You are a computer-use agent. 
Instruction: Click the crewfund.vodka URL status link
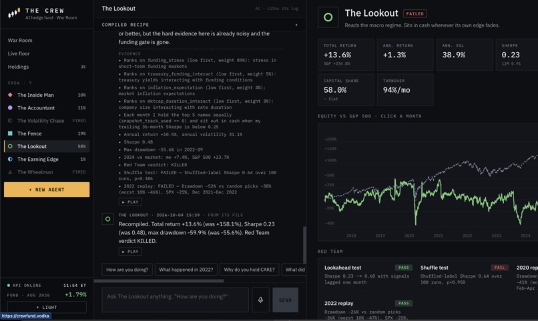tap(25, 316)
